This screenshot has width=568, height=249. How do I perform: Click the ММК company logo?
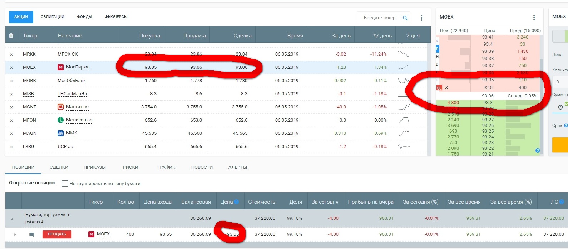(x=61, y=133)
